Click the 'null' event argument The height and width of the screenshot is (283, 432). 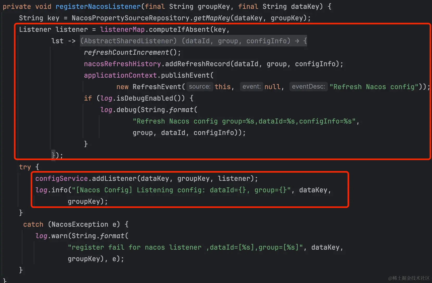272,87
